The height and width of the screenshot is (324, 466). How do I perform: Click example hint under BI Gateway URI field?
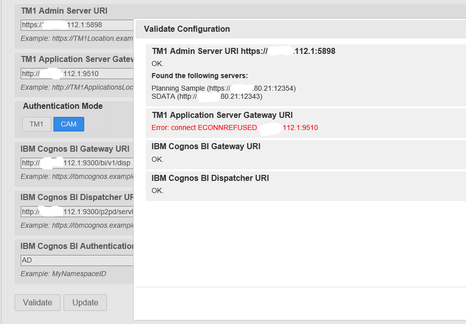tap(77, 177)
